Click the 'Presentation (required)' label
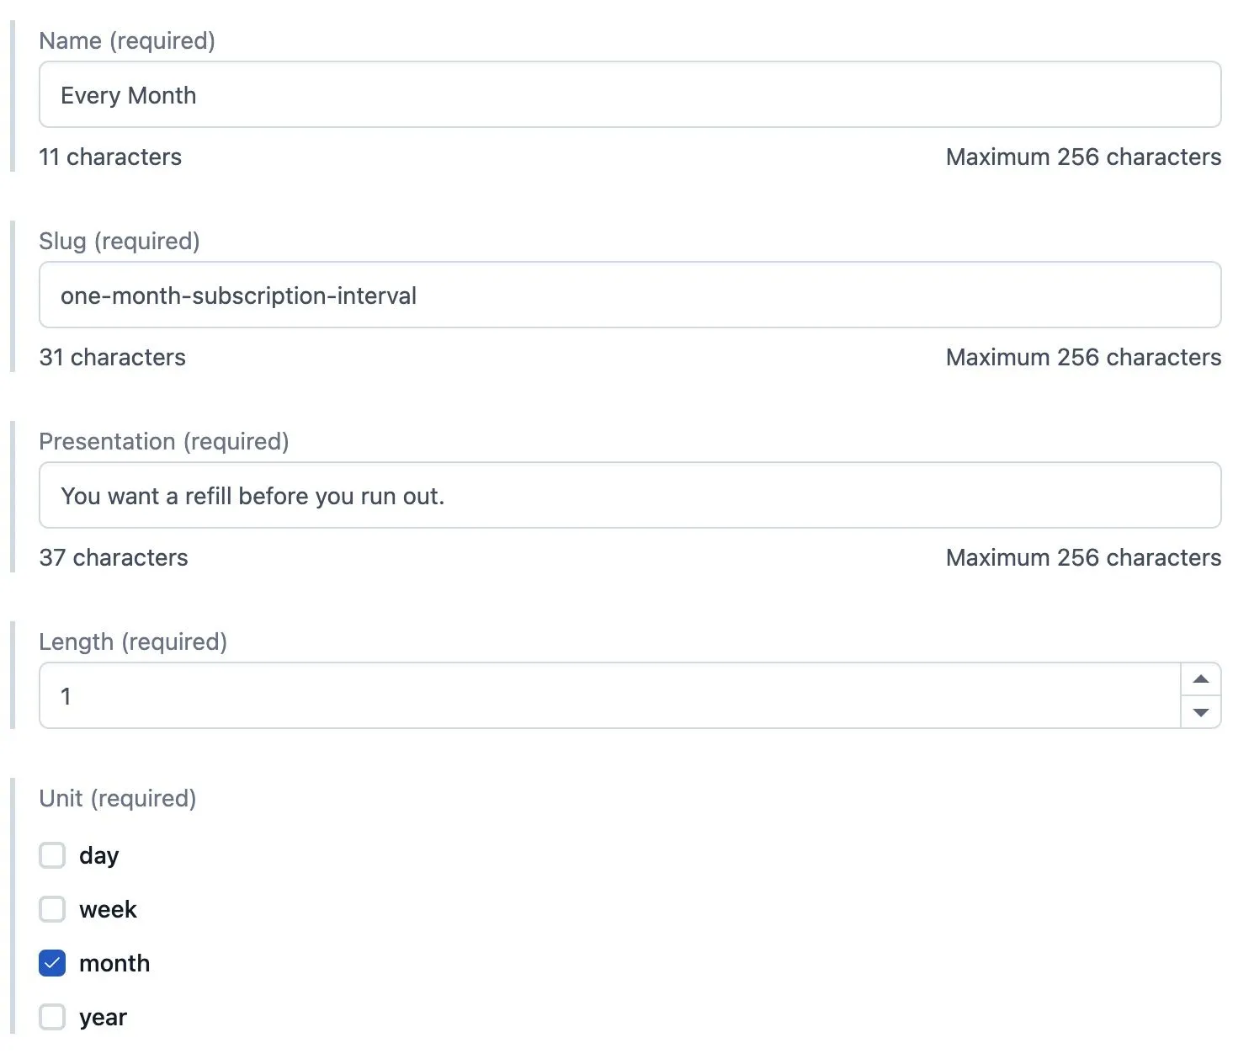 click(164, 441)
